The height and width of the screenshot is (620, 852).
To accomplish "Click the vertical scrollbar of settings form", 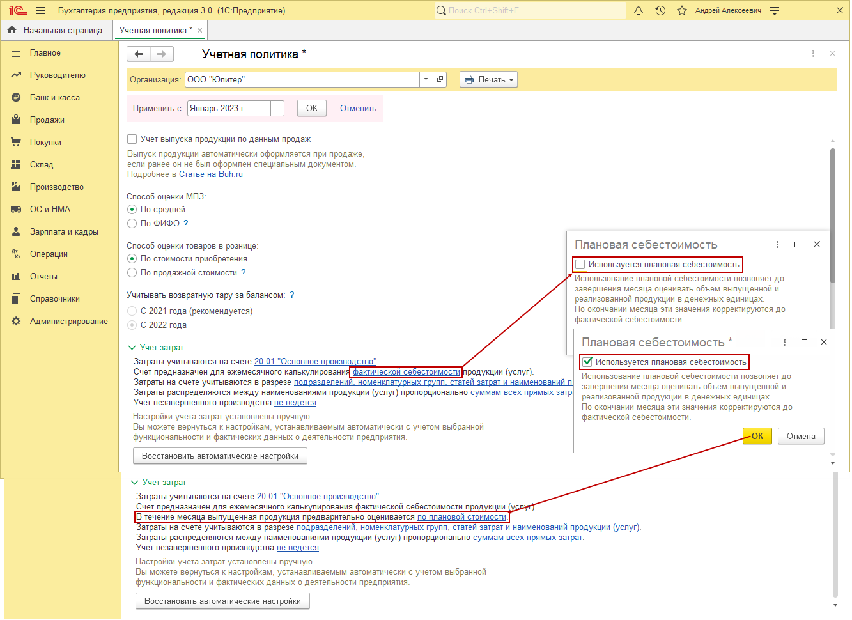I will tap(833, 215).
